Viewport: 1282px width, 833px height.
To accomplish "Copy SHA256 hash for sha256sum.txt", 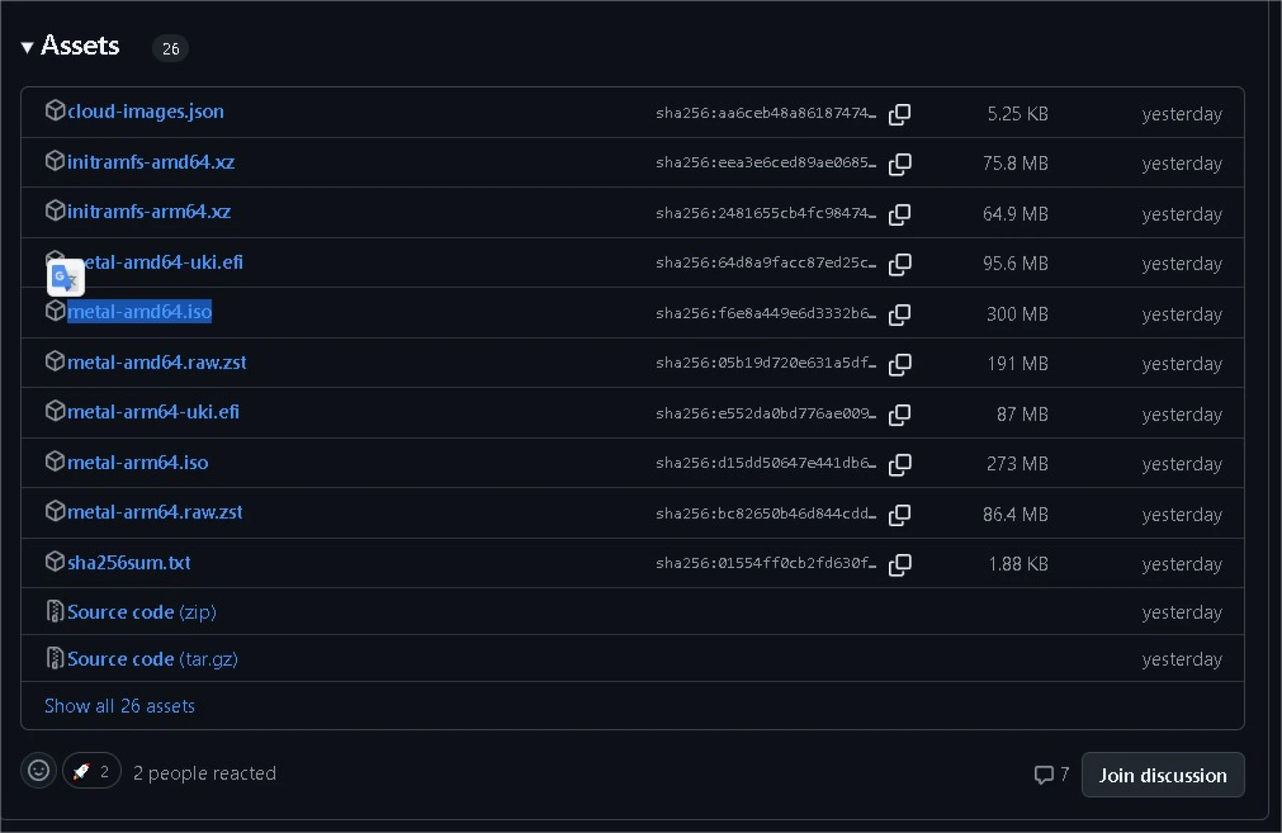I will pyautogui.click(x=900, y=565).
